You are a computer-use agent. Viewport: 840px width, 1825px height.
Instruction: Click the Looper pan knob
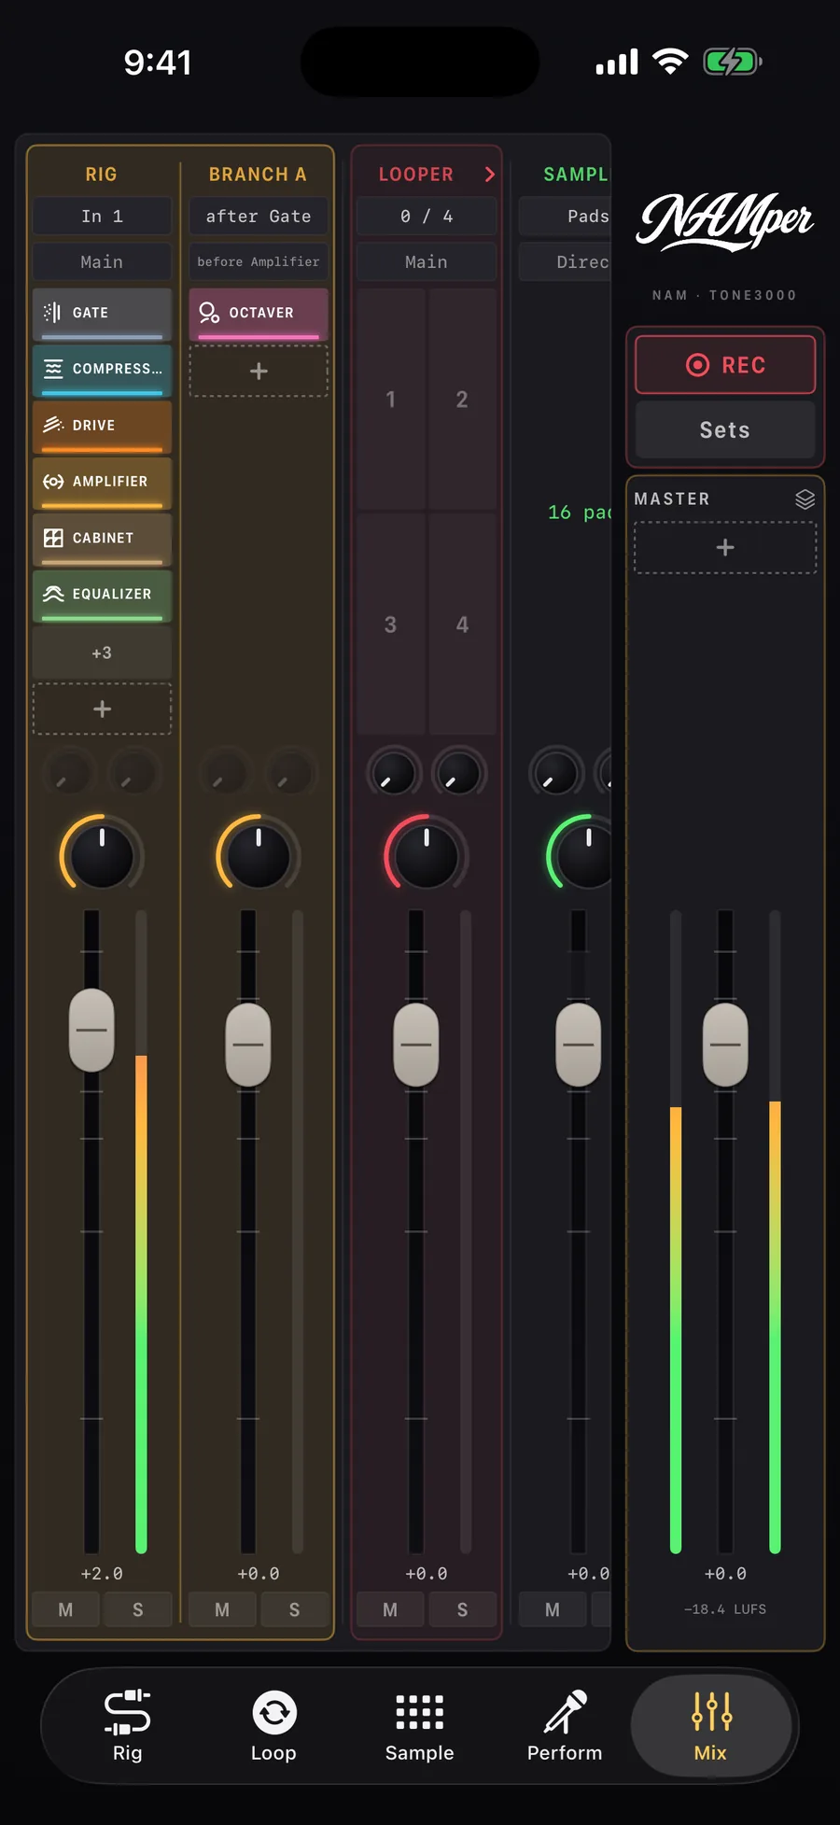tap(426, 856)
